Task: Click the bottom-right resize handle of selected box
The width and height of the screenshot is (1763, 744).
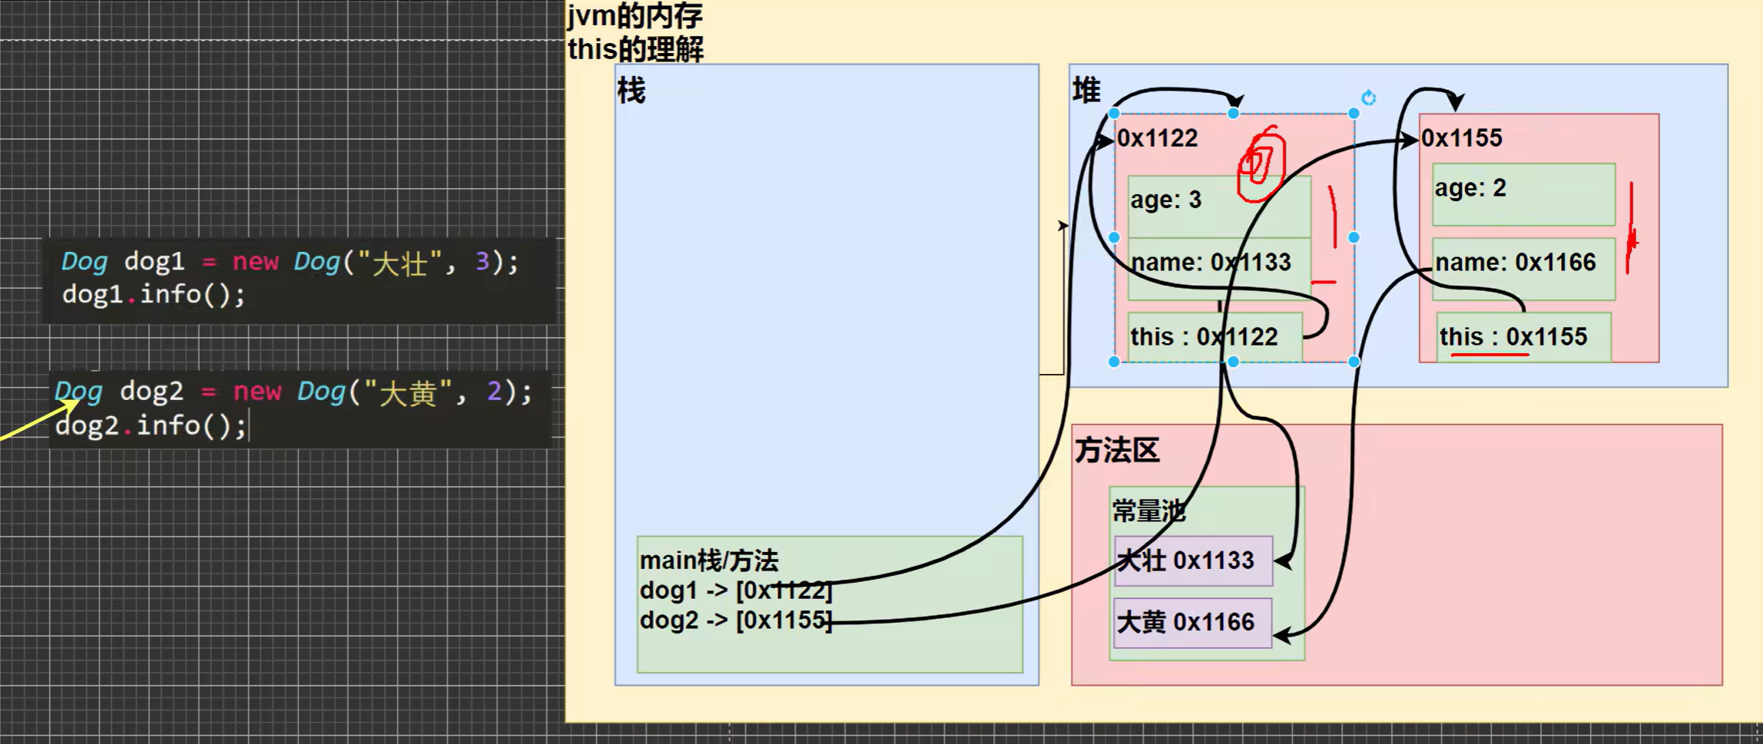Action: [1354, 362]
